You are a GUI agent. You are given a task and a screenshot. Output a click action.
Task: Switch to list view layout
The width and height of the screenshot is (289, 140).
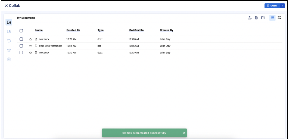(272, 18)
